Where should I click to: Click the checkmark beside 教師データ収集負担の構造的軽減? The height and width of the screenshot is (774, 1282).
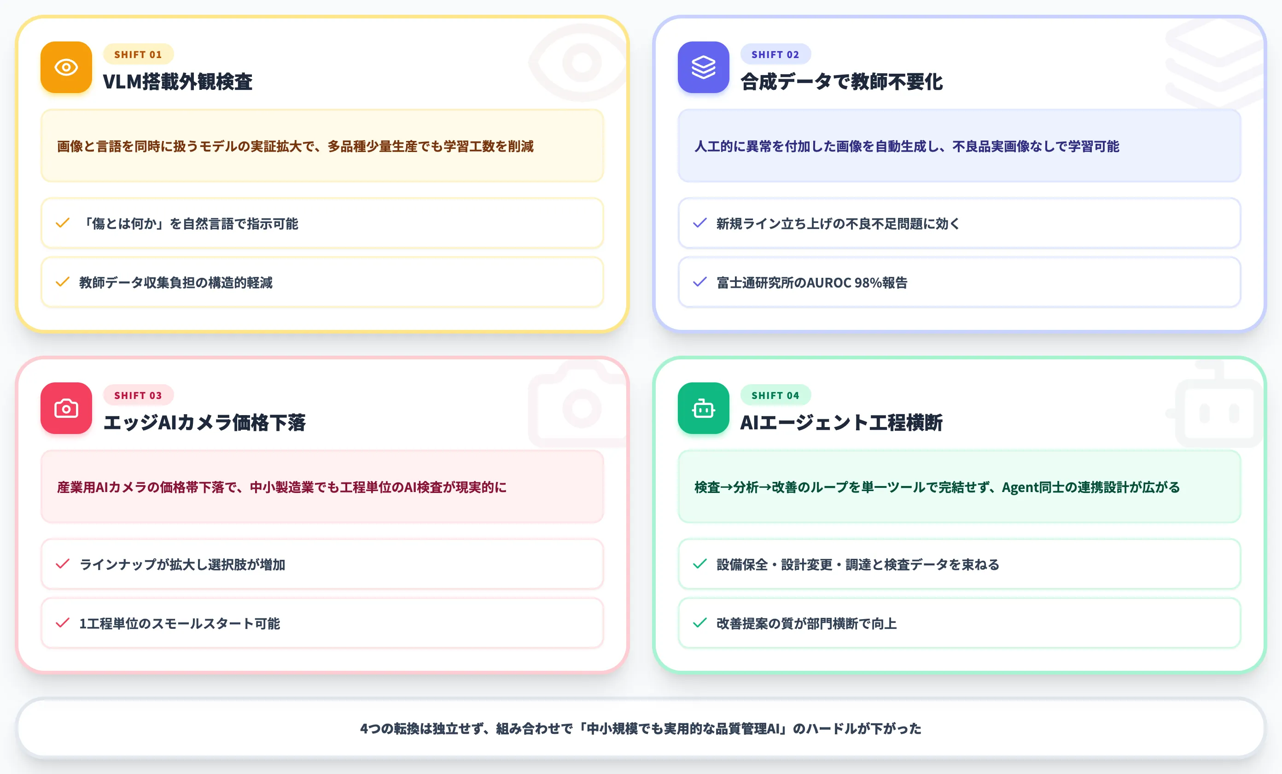coord(63,282)
